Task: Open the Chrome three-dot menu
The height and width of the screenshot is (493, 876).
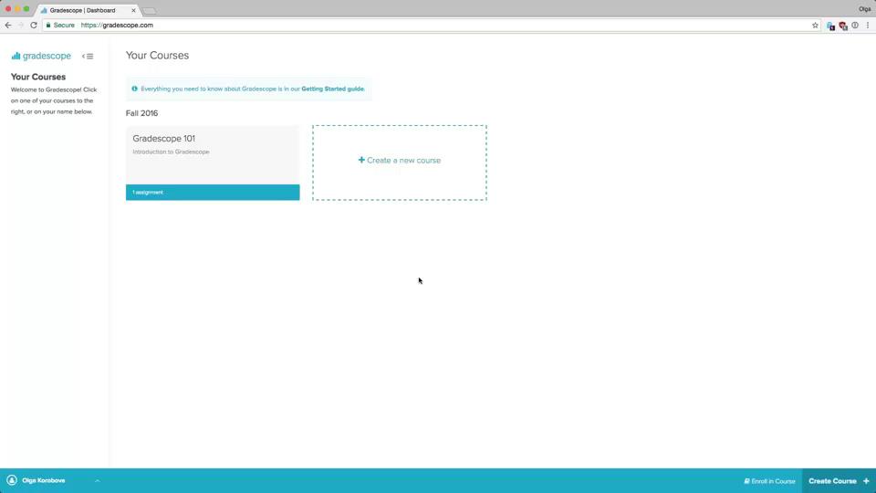Action: pyautogui.click(x=868, y=26)
